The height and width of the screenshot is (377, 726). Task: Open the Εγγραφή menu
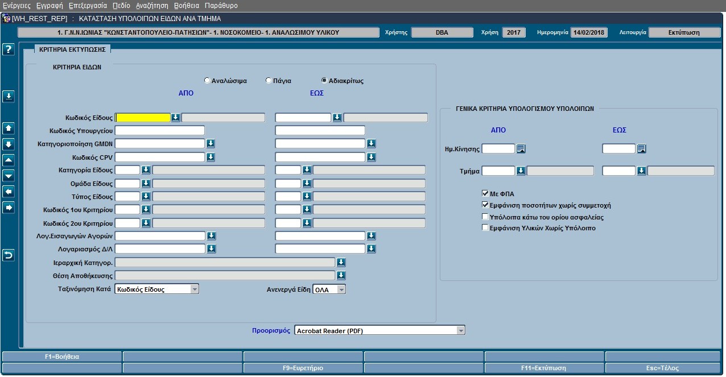tap(49, 6)
